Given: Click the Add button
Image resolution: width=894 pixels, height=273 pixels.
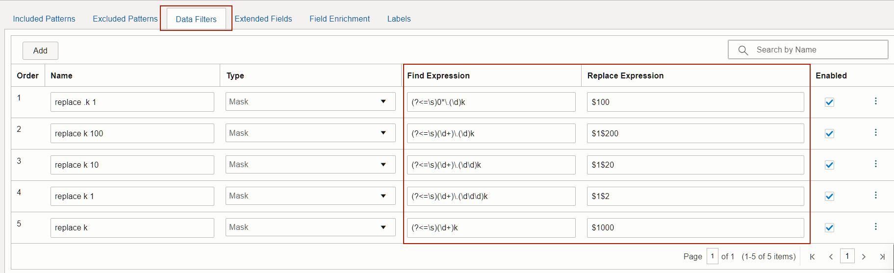Looking at the screenshot, I should (x=40, y=50).
